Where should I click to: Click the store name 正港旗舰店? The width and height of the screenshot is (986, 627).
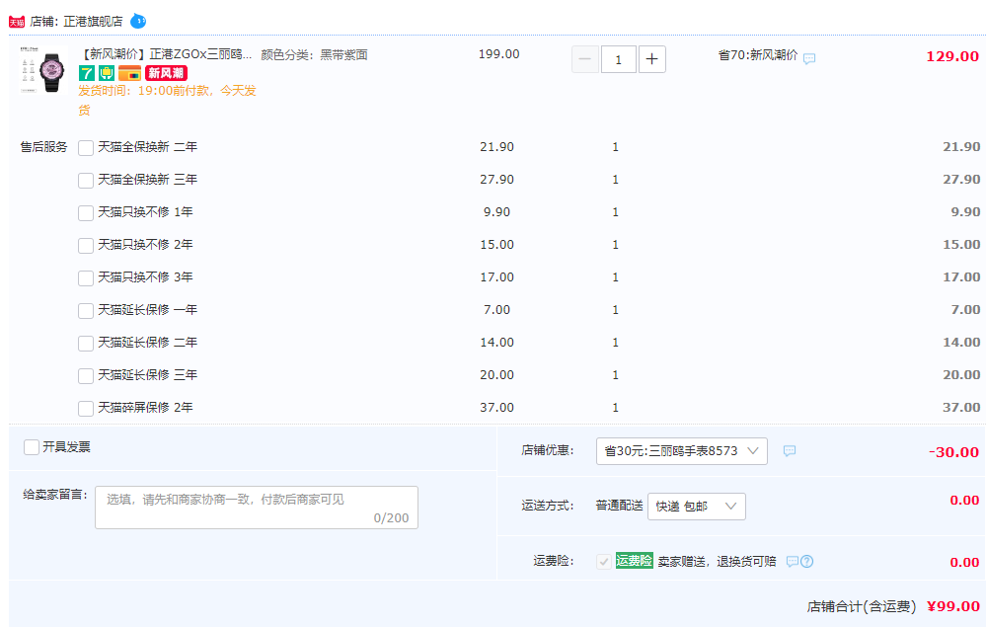(93, 22)
